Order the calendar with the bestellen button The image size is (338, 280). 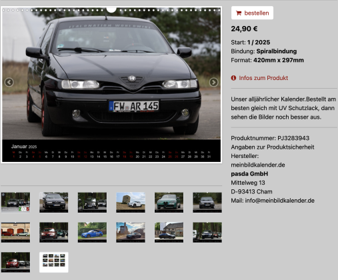pyautogui.click(x=252, y=13)
